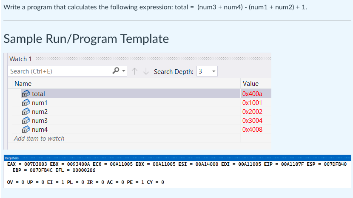Select the num4 watch row
The image size is (353, 198).
[142, 130]
